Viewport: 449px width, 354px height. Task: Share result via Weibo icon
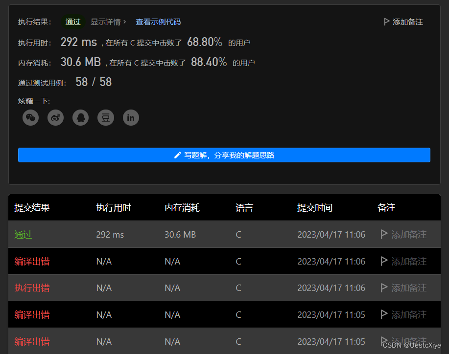click(55, 117)
